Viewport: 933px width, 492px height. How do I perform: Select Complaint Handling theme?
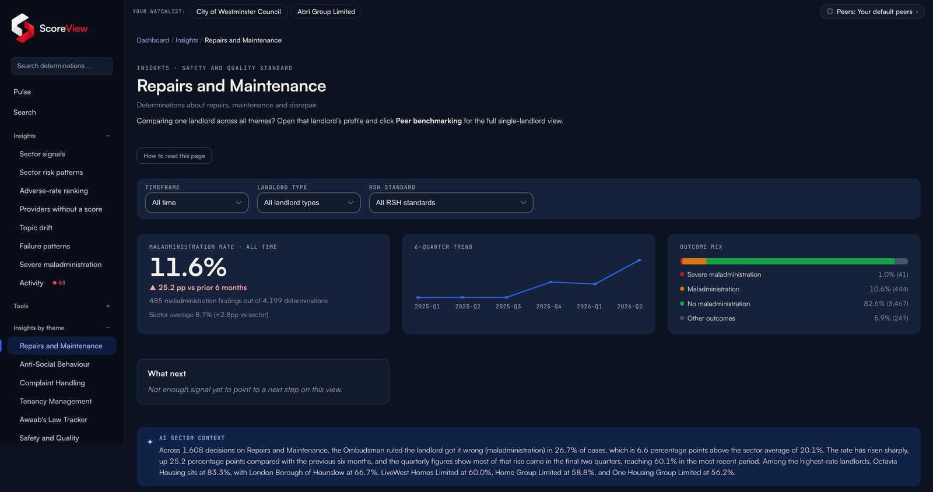click(x=52, y=383)
